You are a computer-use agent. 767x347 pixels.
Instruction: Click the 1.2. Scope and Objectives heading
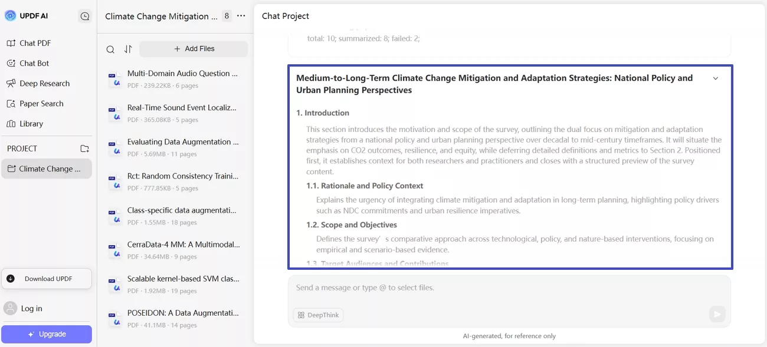[352, 224]
